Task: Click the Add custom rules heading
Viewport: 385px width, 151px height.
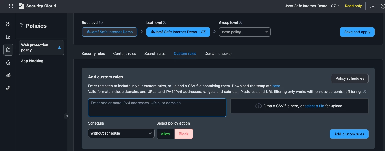Action: click(106, 77)
